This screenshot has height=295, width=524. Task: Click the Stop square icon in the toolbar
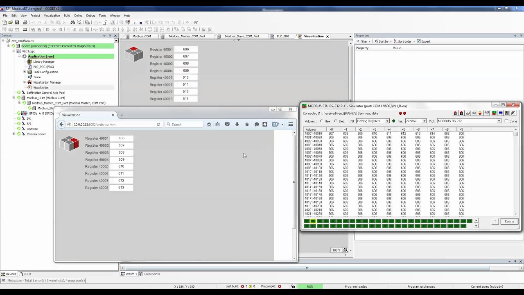tap(140, 23)
